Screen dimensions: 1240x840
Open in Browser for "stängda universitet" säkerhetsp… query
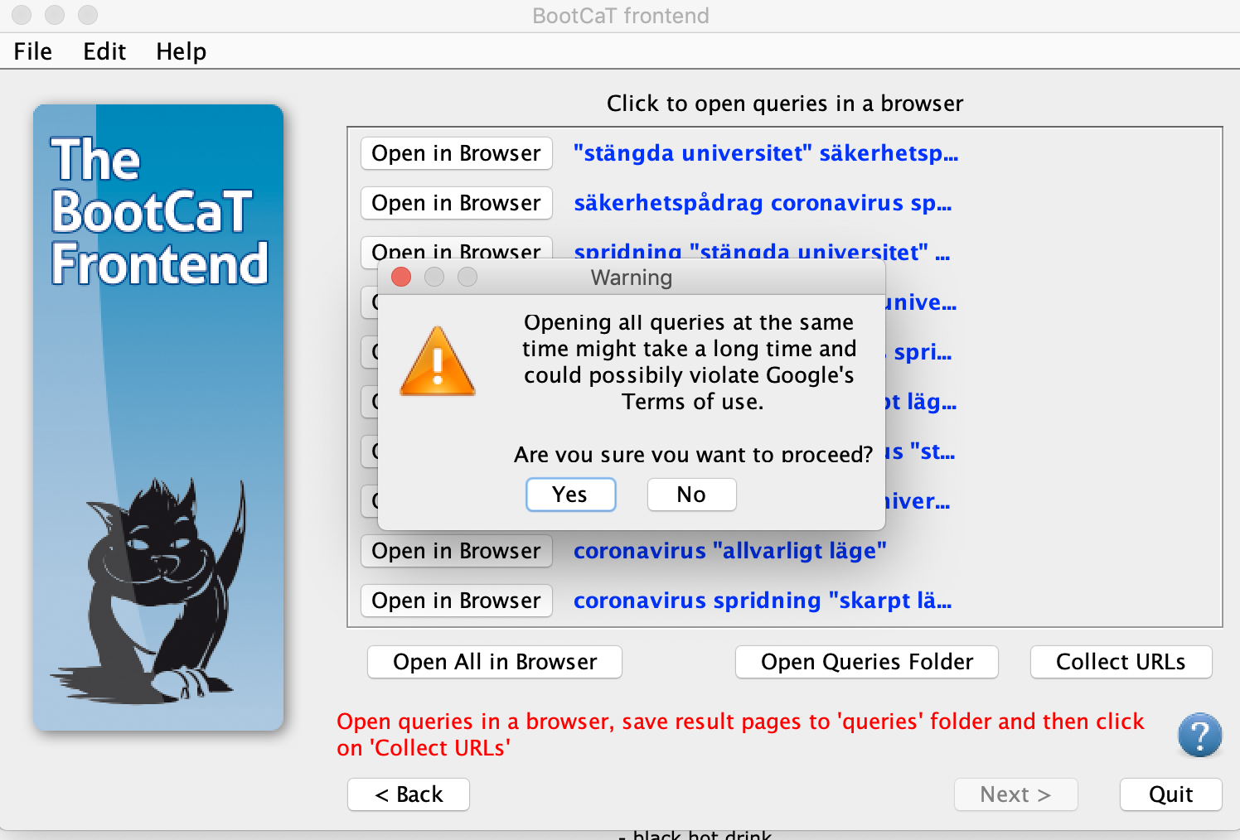click(x=457, y=153)
